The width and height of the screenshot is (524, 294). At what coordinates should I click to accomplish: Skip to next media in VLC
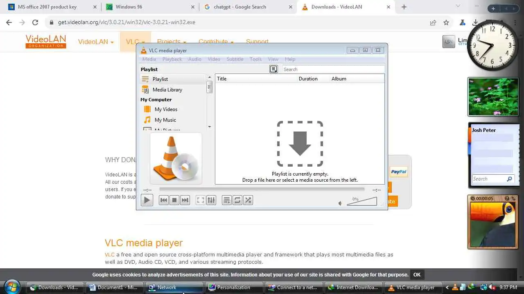tap(185, 200)
